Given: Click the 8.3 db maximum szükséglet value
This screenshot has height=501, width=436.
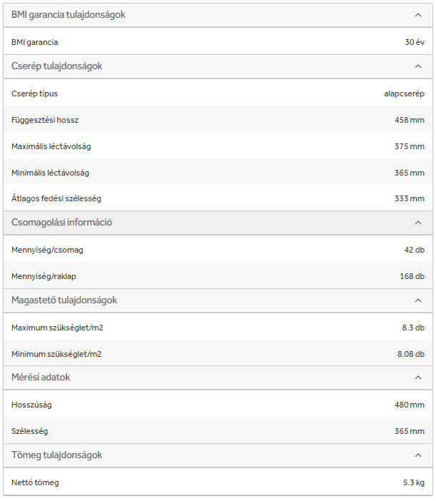Looking at the screenshot, I should point(412,328).
